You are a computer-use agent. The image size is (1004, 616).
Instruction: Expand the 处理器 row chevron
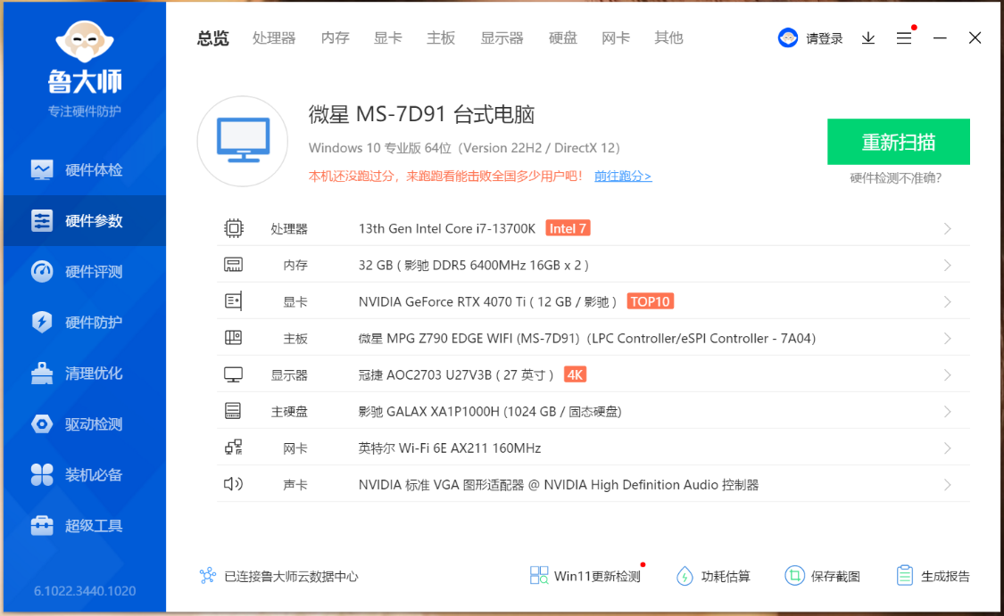point(948,228)
